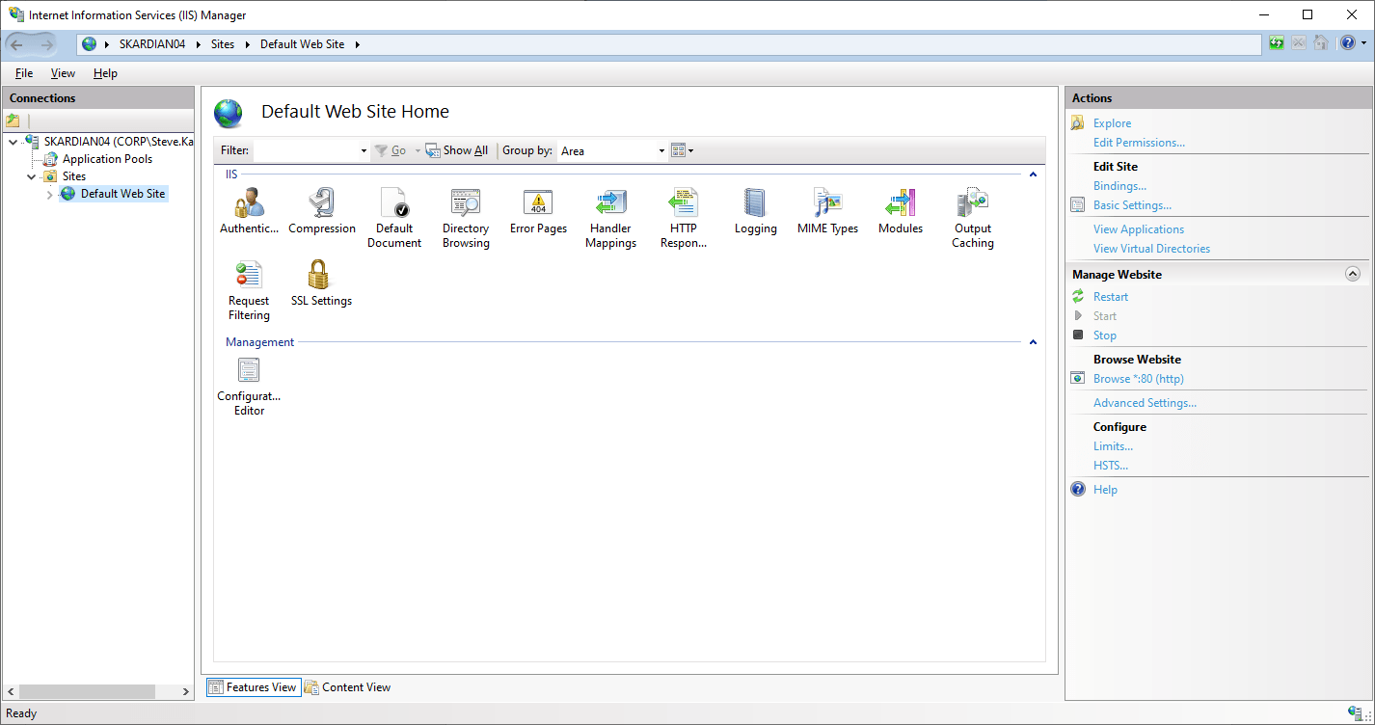Click the help question mark icon top right
Screen dimensions: 1375x725
pyautogui.click(x=1347, y=43)
